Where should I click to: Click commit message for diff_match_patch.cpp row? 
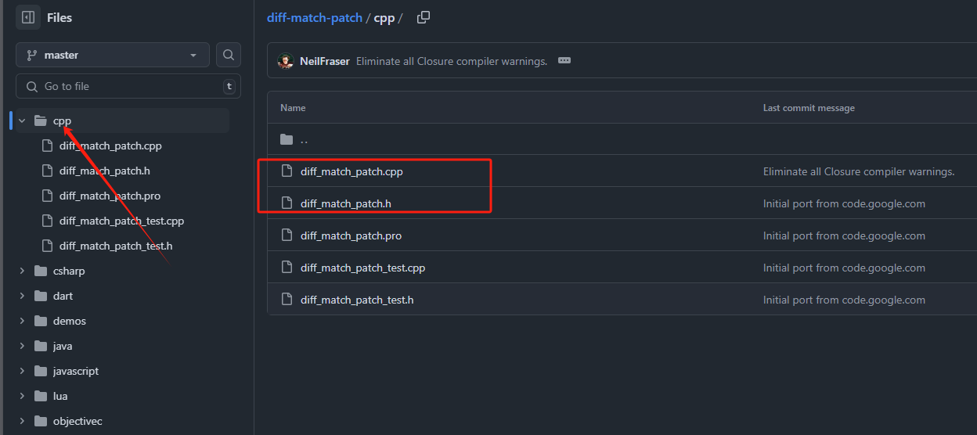coord(859,171)
